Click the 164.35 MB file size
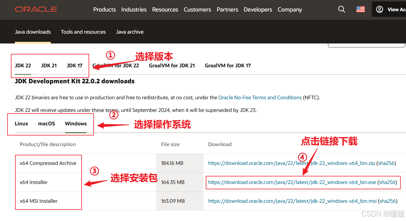This screenshot has height=221, width=406. point(173,182)
